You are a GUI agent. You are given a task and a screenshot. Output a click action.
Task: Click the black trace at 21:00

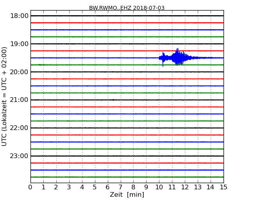pyautogui.click(x=127, y=100)
